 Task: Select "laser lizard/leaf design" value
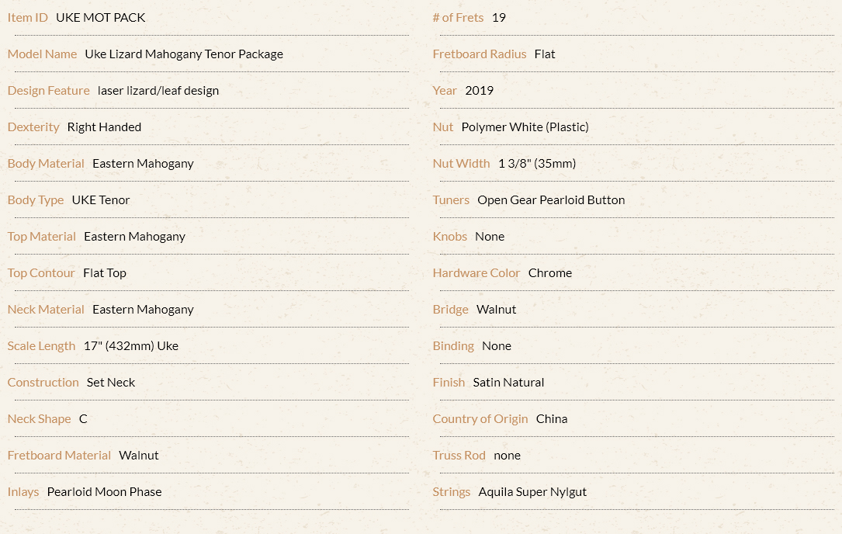pos(158,91)
